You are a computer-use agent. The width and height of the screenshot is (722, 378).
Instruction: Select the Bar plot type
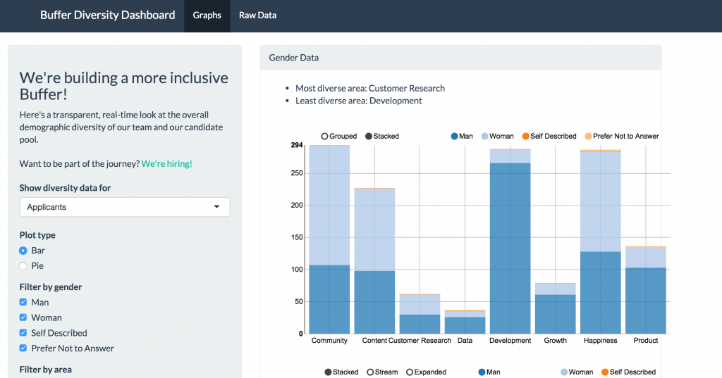[23, 251]
